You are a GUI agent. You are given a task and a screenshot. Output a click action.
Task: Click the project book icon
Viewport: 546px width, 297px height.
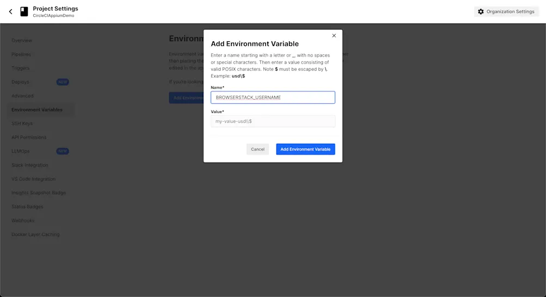[24, 11]
